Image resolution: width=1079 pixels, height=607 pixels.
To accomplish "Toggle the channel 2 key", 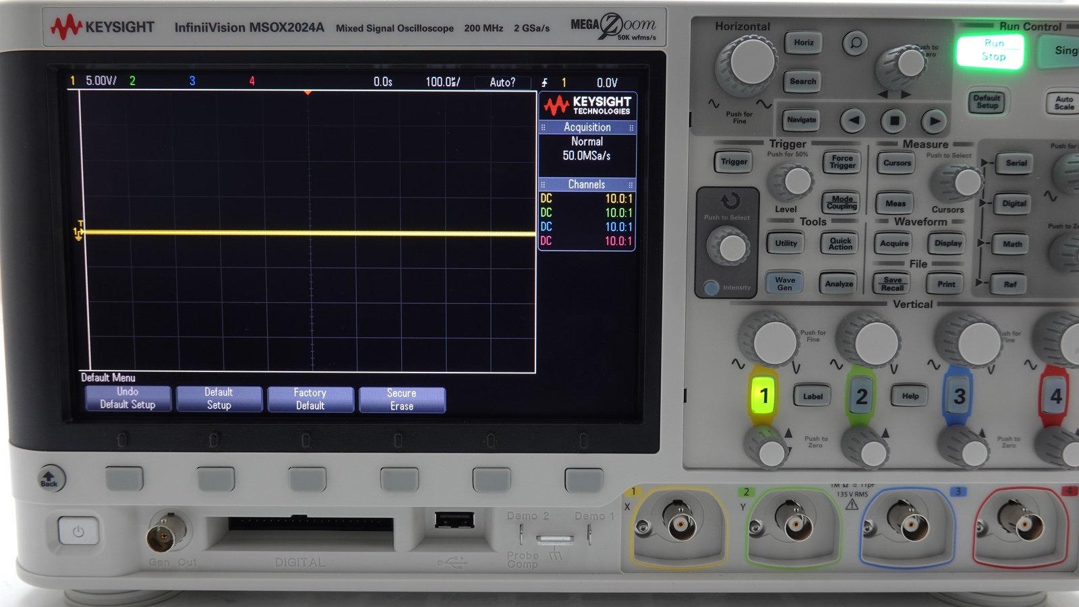I will (x=861, y=396).
